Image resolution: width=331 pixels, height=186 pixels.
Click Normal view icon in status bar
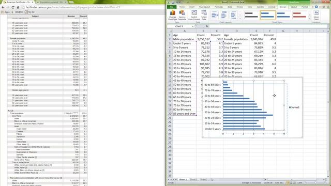[288, 182]
